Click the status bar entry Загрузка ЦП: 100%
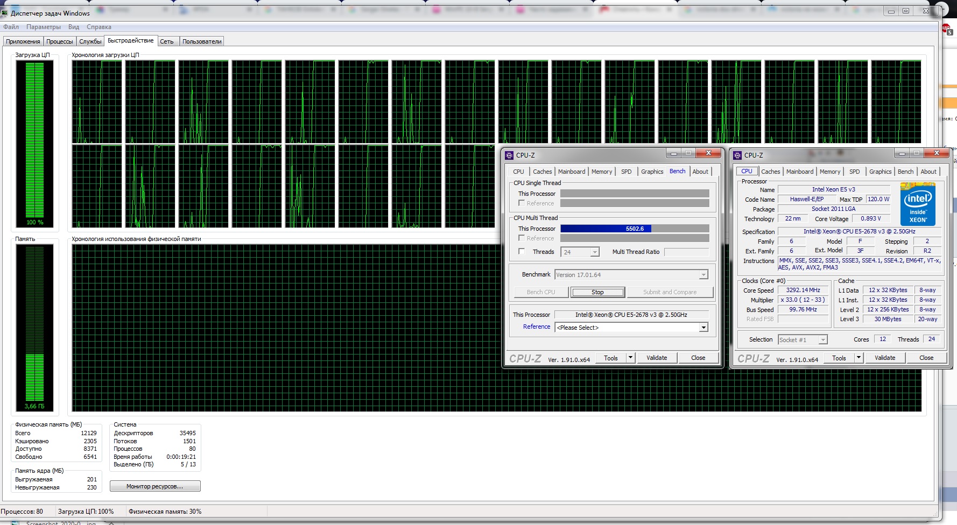The height and width of the screenshot is (525, 957). click(86, 512)
